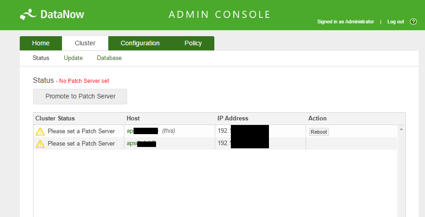This screenshot has height=217, width=425.
Task: Click scroll up arrow in cluster table
Action: tap(401, 130)
